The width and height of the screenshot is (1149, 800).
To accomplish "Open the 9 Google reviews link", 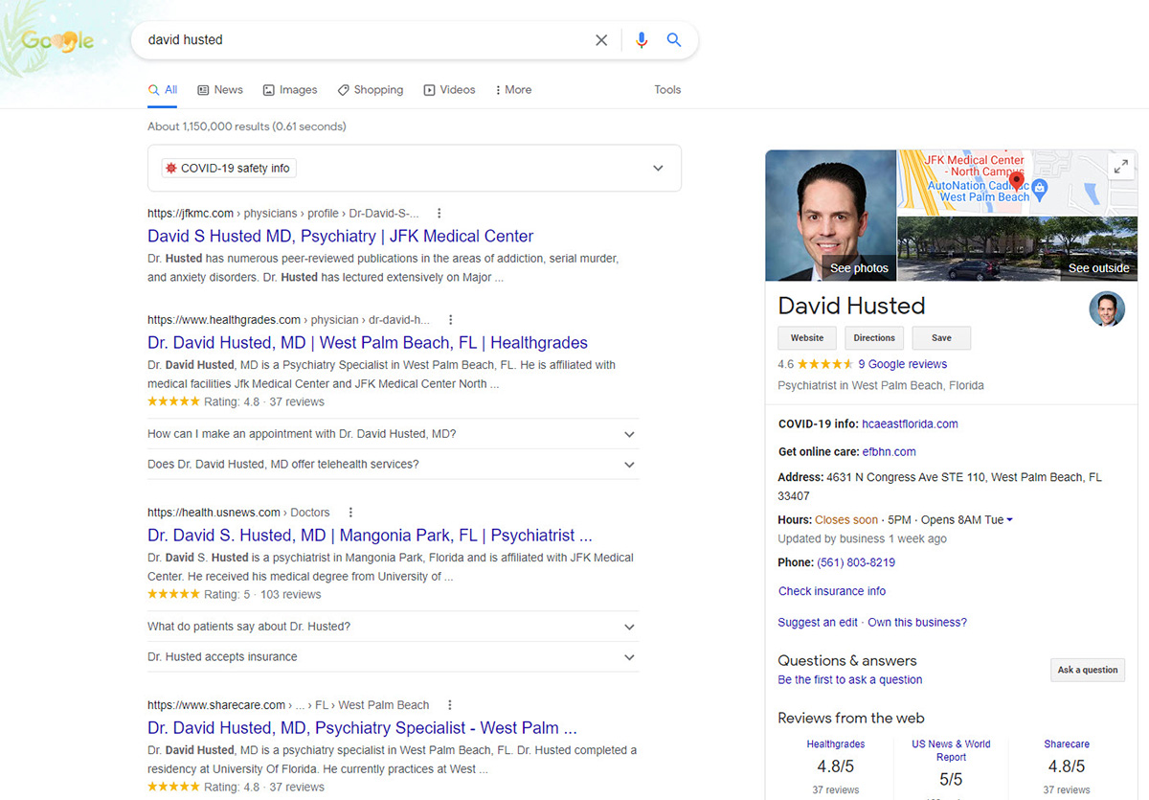I will 903,364.
